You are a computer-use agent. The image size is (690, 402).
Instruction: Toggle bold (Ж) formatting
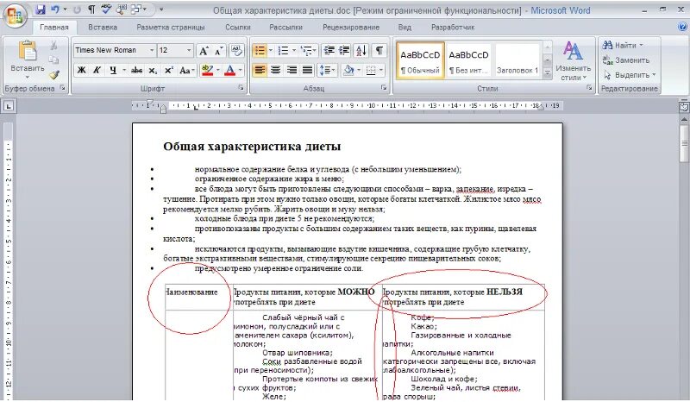[x=81, y=70]
